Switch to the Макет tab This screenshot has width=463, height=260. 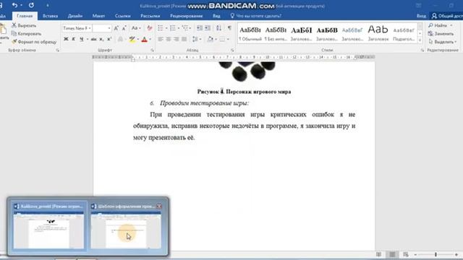click(98, 16)
